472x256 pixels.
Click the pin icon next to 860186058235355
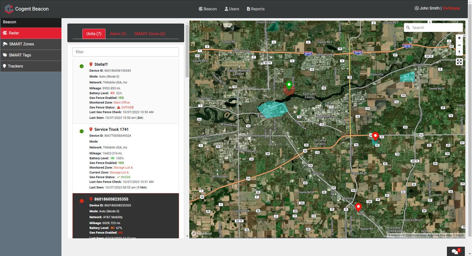pyautogui.click(x=91, y=199)
